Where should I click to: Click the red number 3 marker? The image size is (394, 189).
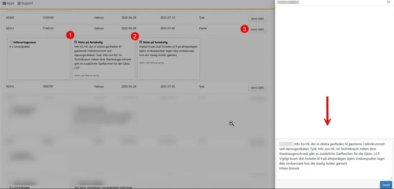point(244,29)
